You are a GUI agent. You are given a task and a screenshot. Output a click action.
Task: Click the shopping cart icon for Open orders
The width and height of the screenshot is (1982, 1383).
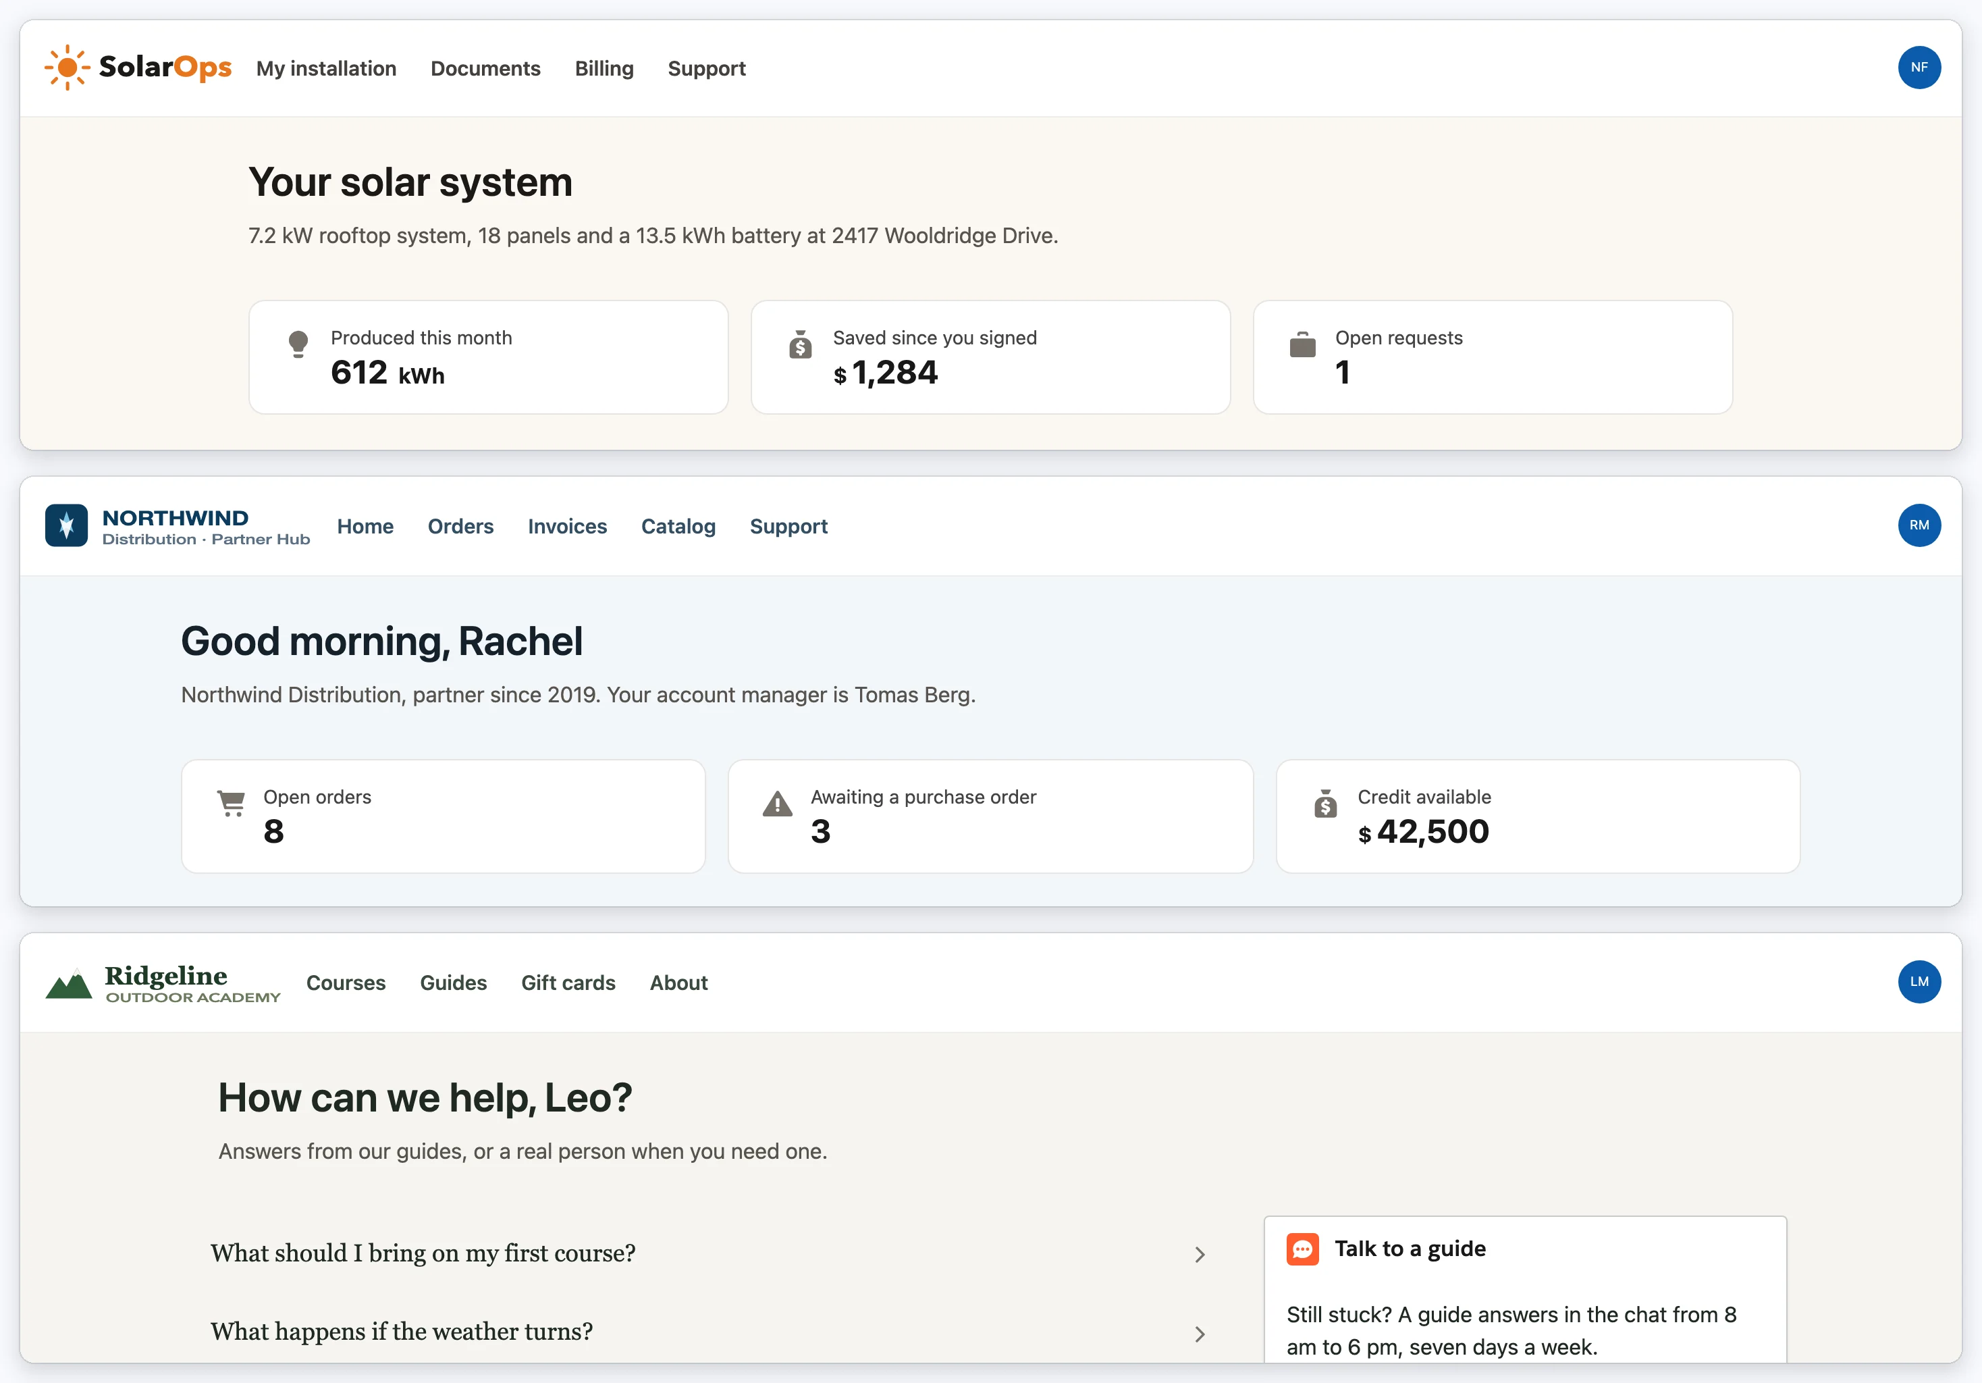[x=230, y=803]
